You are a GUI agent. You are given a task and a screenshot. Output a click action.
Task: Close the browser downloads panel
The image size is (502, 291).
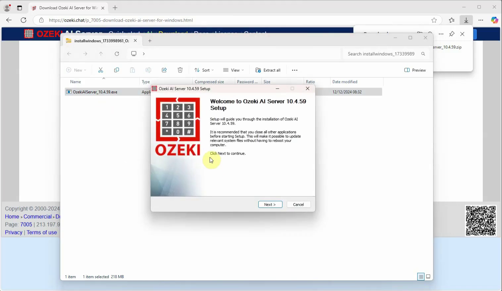click(x=462, y=34)
